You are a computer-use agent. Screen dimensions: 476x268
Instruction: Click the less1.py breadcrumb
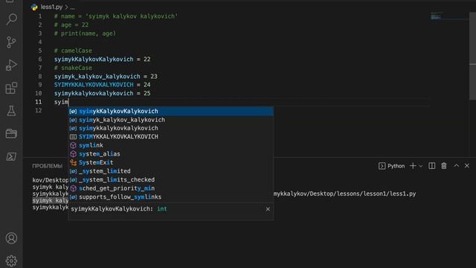[x=51, y=7]
